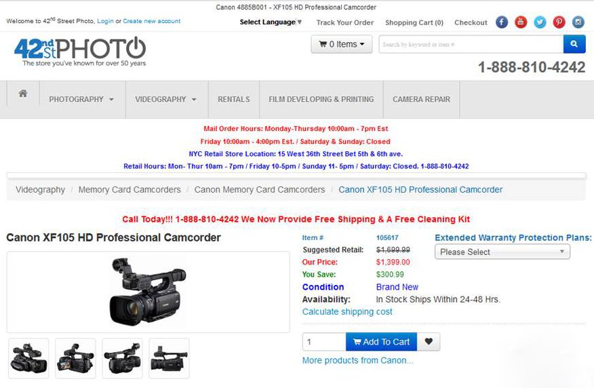Click Canon XF105 HD Professional Camcorder breadcrumb
594x388 pixels.
[x=420, y=189]
